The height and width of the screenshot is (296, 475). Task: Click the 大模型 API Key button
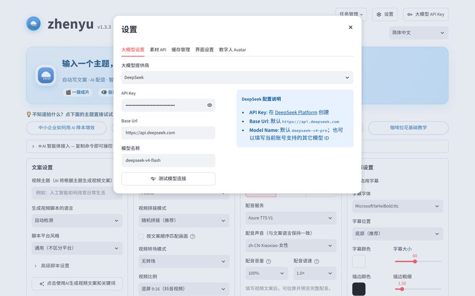pyautogui.click(x=425, y=15)
